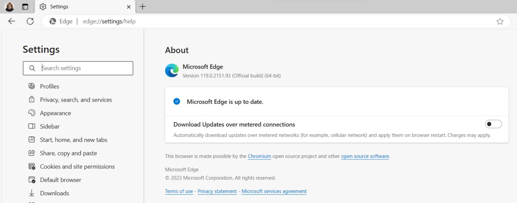Close the Settings tab
Image resolution: width=517 pixels, height=203 pixels.
(129, 7)
